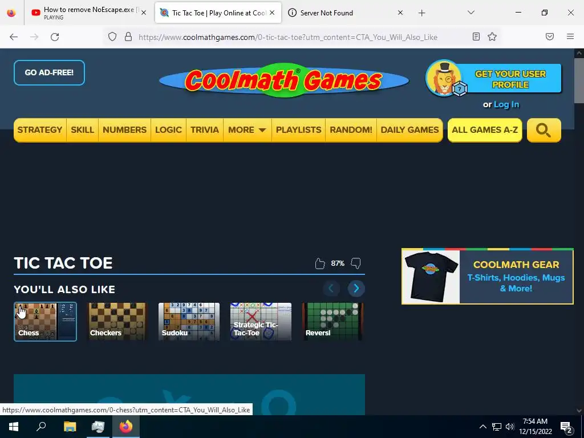Open the notification center icon
Image resolution: width=584 pixels, height=438 pixels.
(x=566, y=427)
